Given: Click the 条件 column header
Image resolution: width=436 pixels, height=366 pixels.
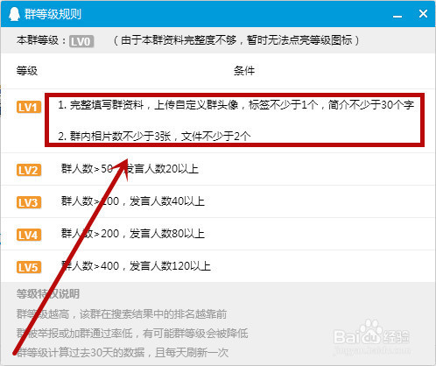Looking at the screenshot, I should click(244, 71).
